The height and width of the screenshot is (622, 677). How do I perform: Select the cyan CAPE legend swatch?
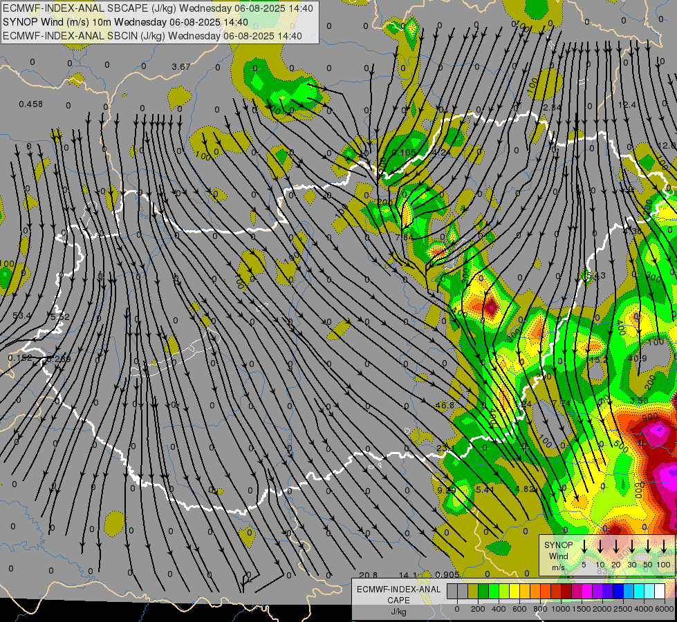pos(639,592)
